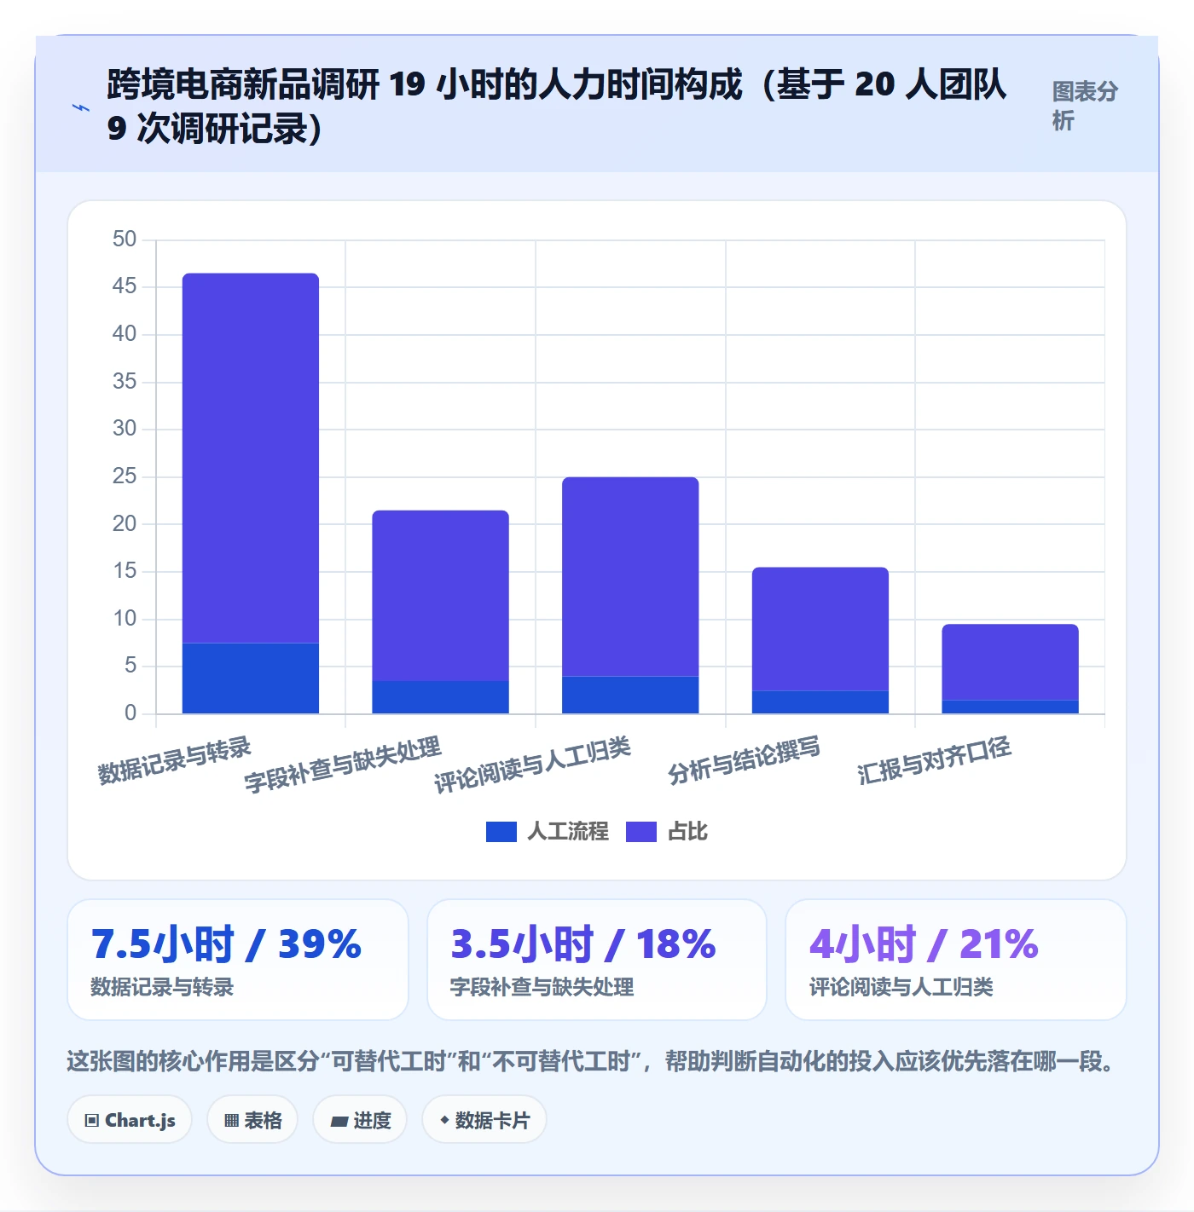Viewport: 1194px width, 1212px height.
Task: Click the 7.5小时 / 39% stat value
Action: coord(227,944)
